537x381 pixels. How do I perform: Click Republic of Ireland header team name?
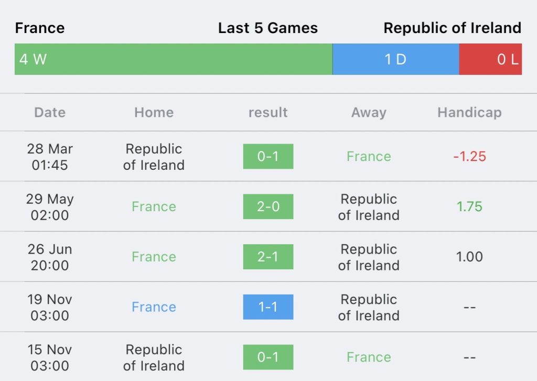[x=453, y=28]
